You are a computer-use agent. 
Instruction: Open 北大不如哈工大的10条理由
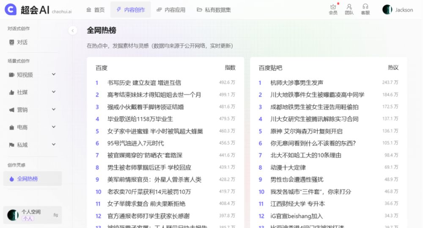click(306, 156)
